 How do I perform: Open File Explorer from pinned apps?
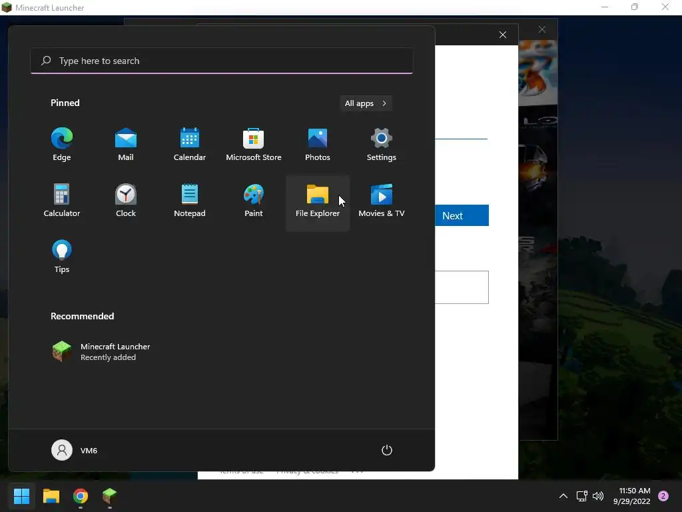click(318, 203)
